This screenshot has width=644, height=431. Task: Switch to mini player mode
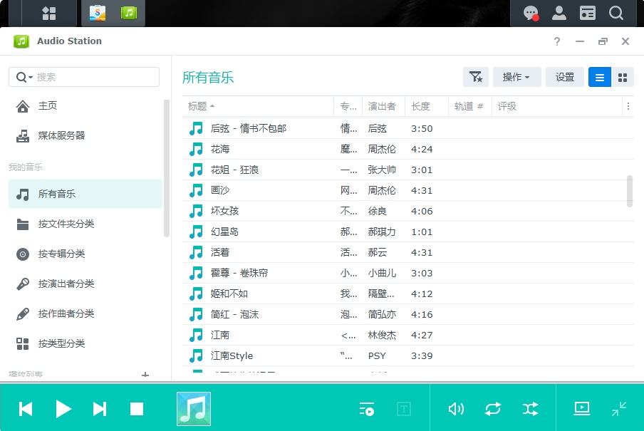[618, 409]
